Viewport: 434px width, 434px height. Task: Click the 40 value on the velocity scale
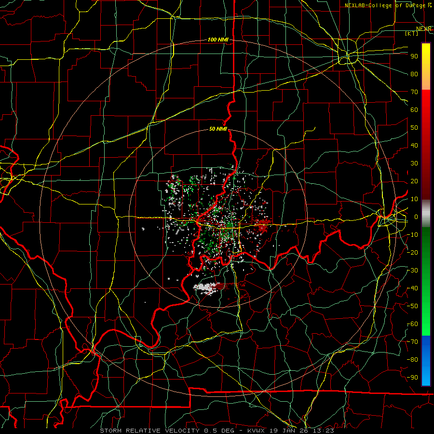(414, 146)
